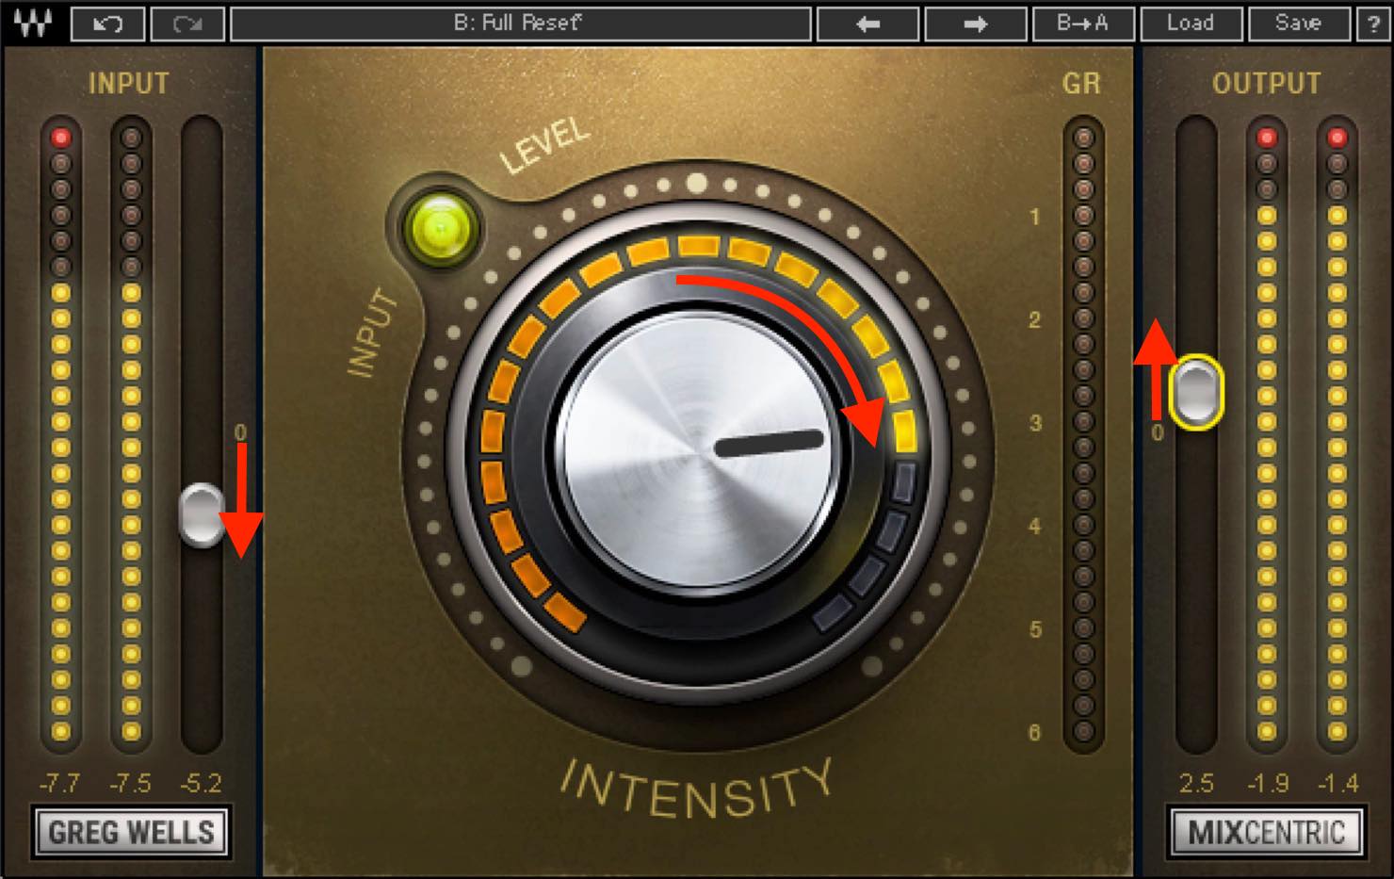This screenshot has height=879, width=1394.
Task: Click the GR heading label
Action: point(1081,84)
